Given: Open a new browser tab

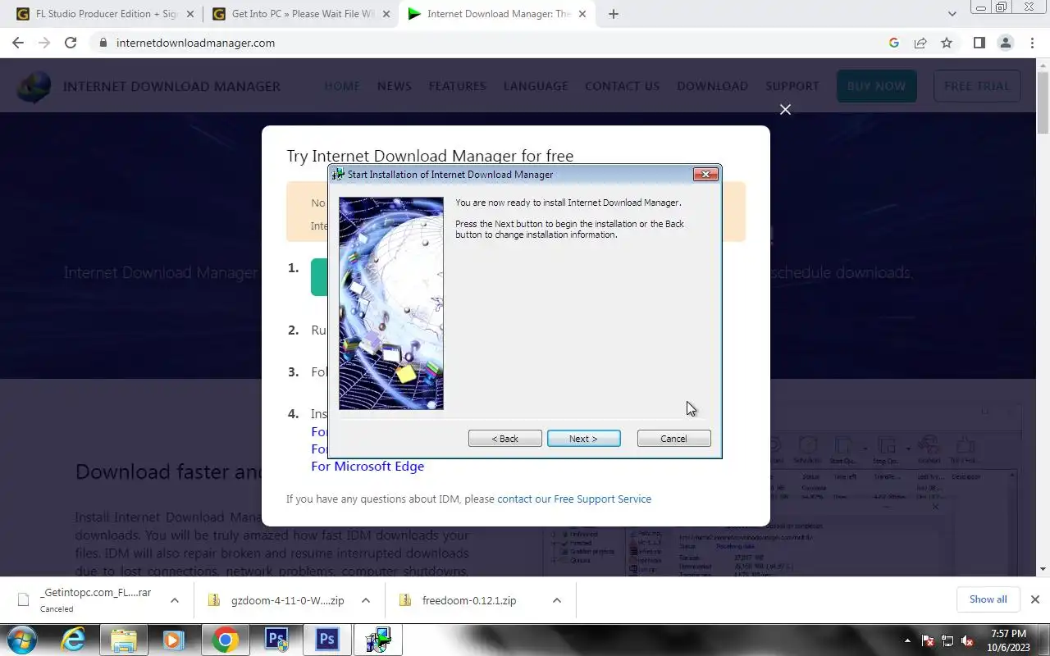Looking at the screenshot, I should click(614, 14).
